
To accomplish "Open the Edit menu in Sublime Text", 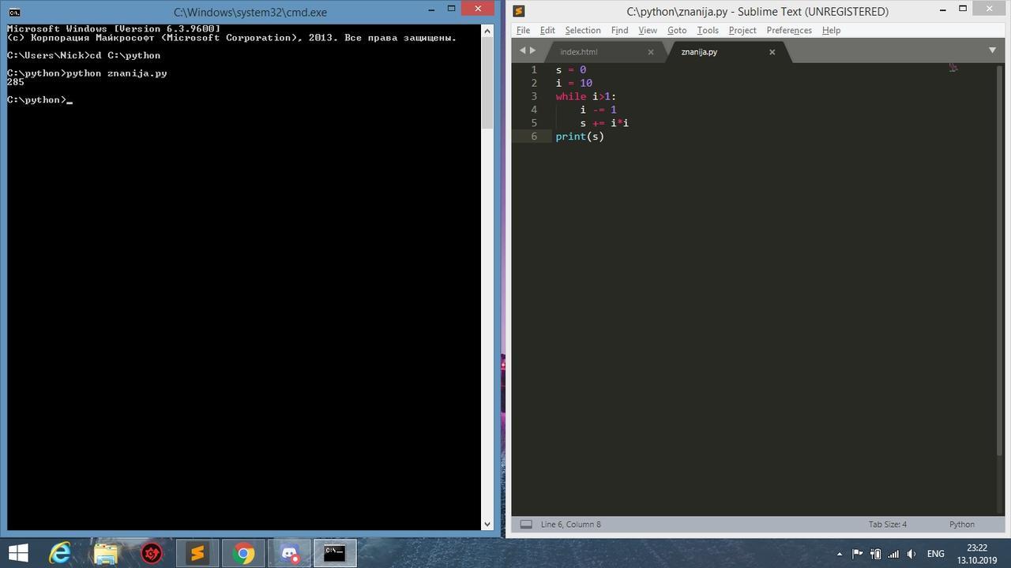I will [x=547, y=30].
